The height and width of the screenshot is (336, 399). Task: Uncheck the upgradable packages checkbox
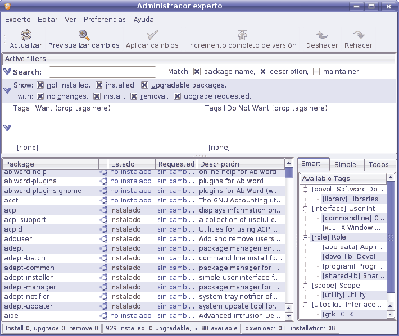click(x=144, y=85)
